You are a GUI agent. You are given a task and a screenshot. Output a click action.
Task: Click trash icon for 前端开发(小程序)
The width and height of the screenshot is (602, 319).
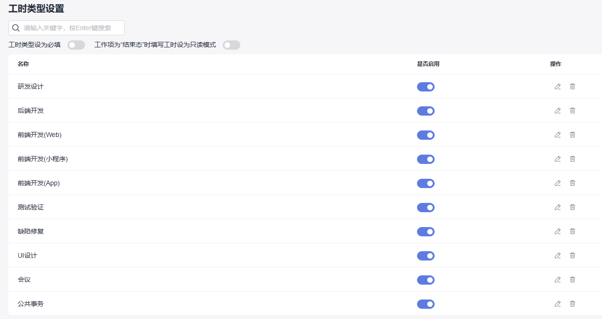(572, 159)
